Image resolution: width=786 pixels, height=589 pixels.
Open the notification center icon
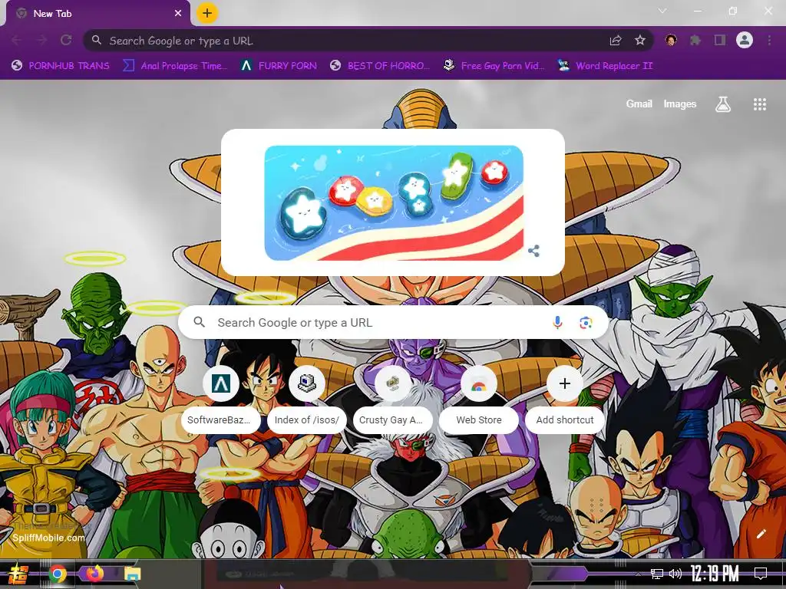pos(761,574)
